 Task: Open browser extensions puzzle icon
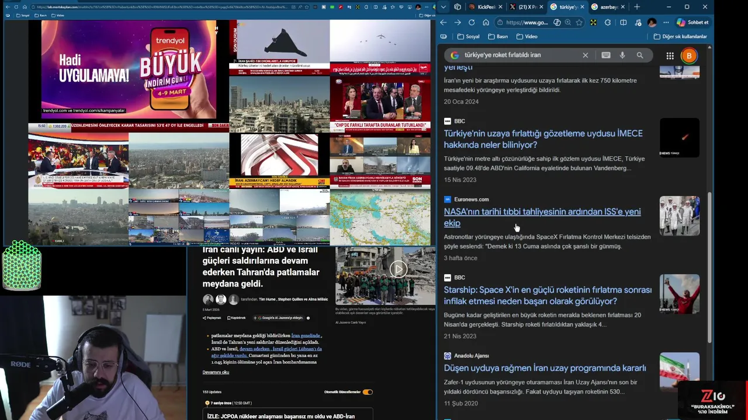point(608,22)
